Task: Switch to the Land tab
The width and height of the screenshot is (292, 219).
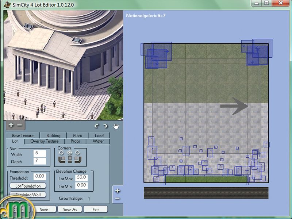Action: pyautogui.click(x=99, y=135)
